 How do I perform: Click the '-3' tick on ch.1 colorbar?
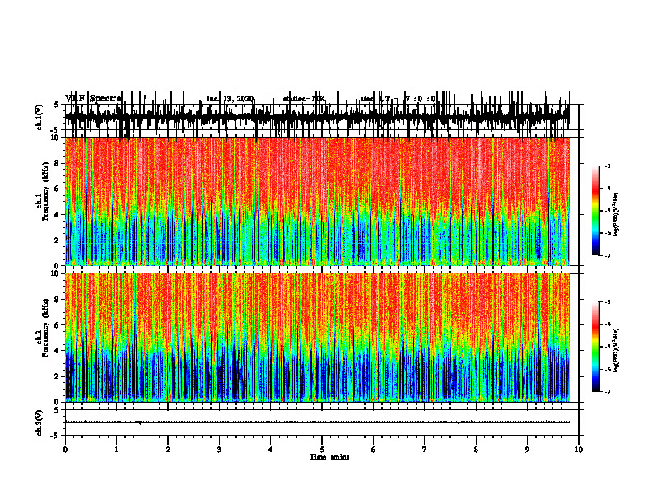(x=608, y=166)
